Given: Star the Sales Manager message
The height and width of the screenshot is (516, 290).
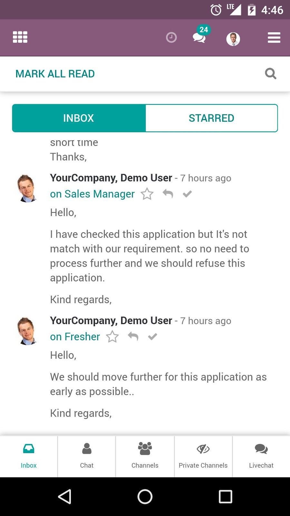Looking at the screenshot, I should pyautogui.click(x=147, y=194).
